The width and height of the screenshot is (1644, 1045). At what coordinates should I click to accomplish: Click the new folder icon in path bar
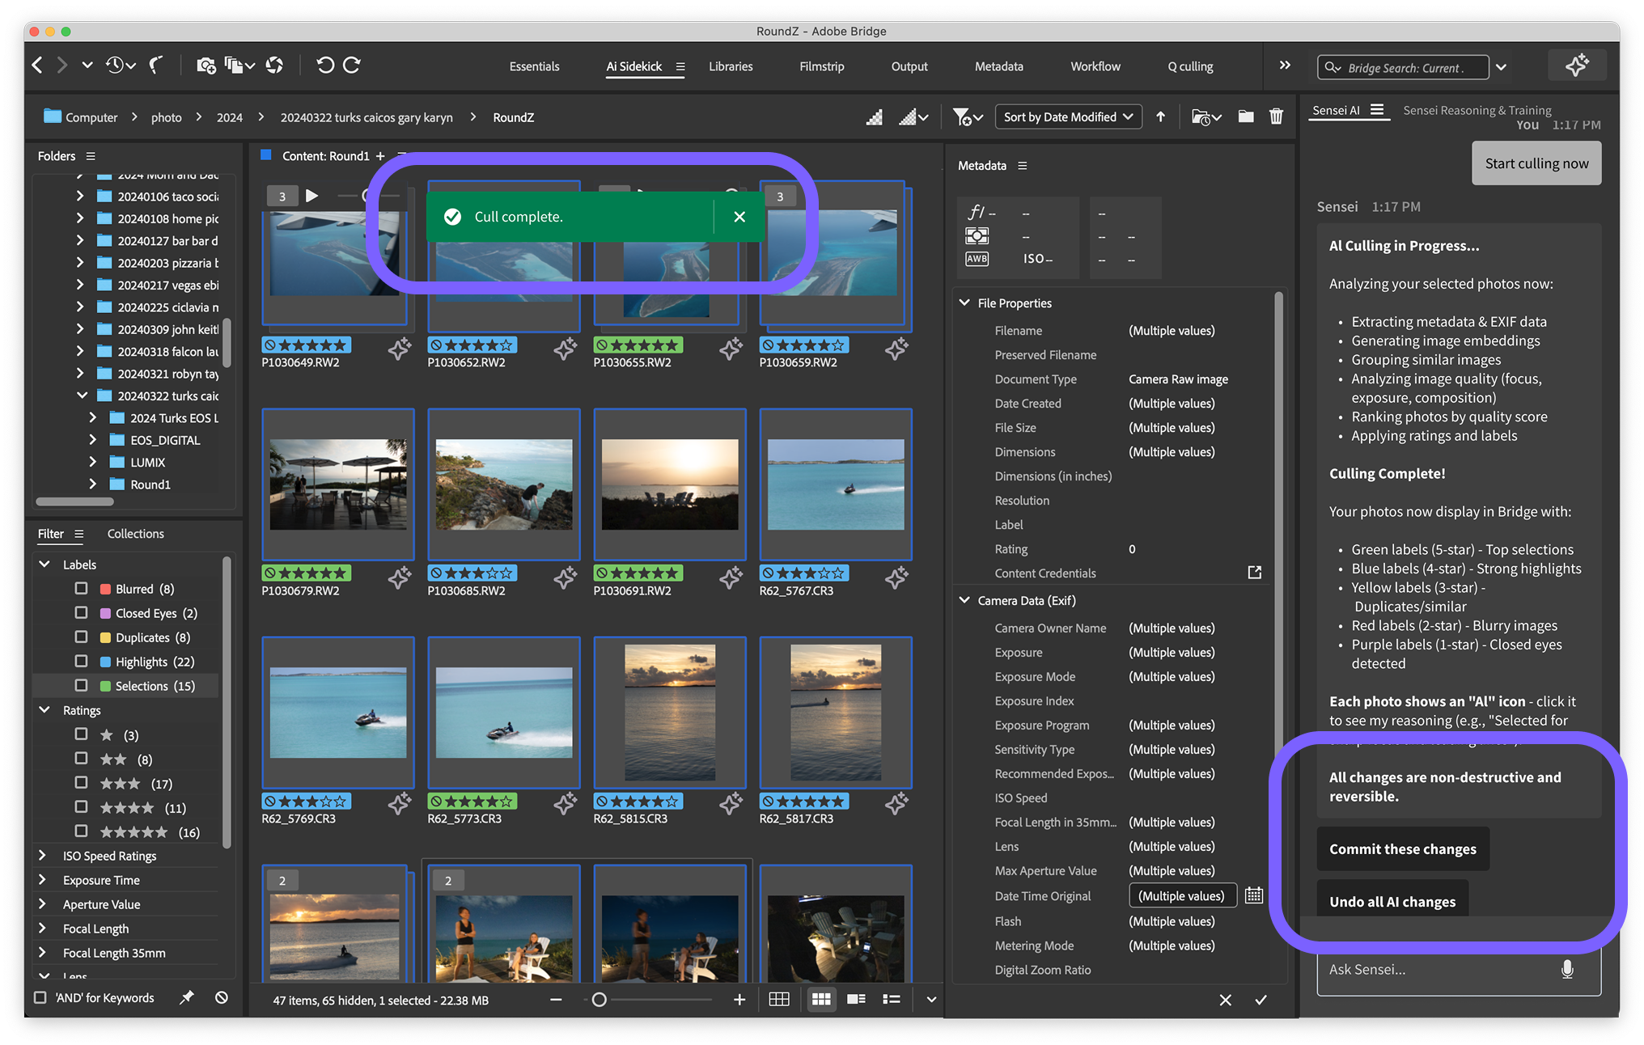(1246, 116)
